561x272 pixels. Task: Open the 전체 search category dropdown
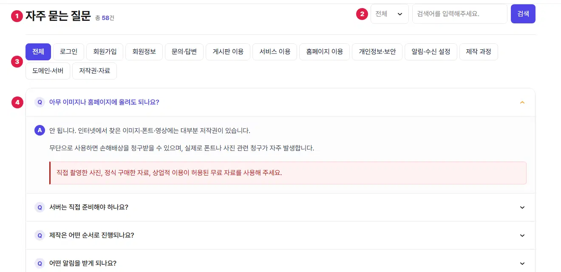[390, 14]
